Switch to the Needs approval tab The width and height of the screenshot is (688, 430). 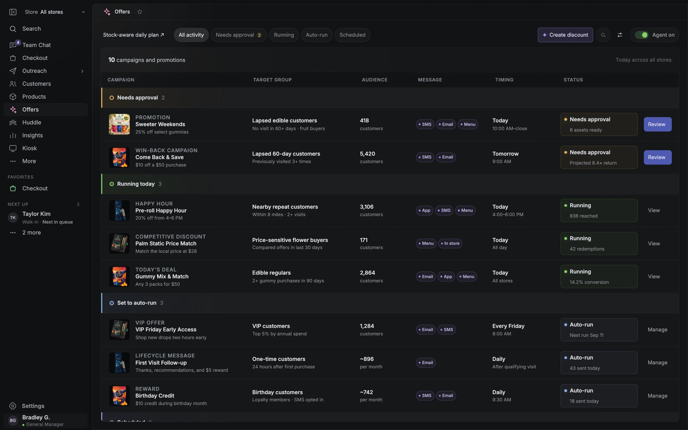(239, 35)
